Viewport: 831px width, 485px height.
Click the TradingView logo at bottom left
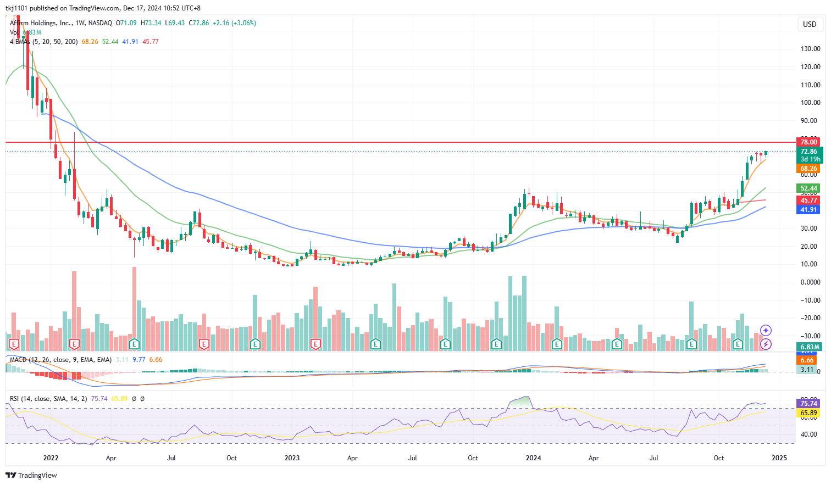point(31,475)
